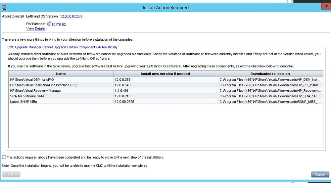The image size is (331, 183).
Task: Click the CMC application icon in title bar
Action: click(4, 8)
